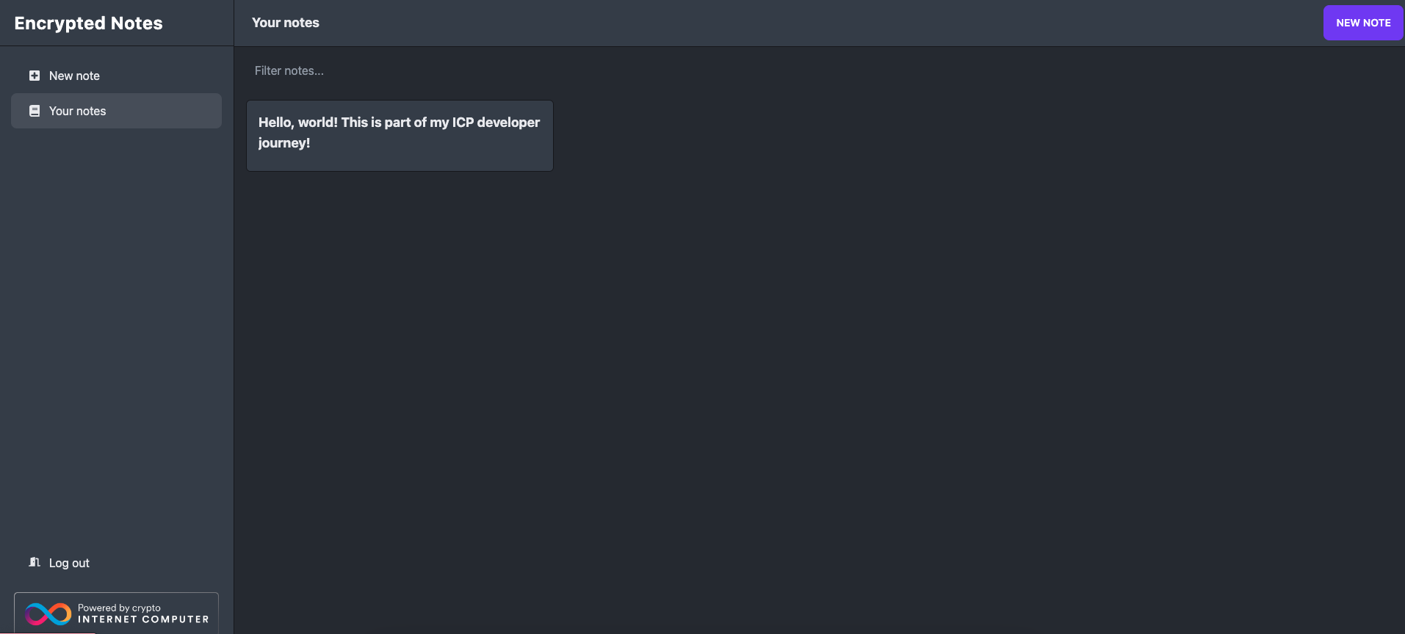Open the Hello, world! note card

tap(400, 135)
